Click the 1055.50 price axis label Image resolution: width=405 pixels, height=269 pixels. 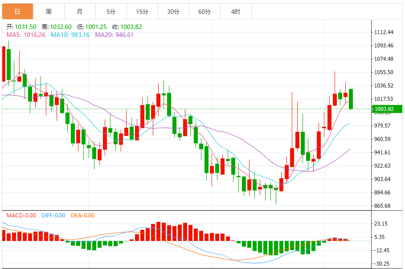(384, 72)
